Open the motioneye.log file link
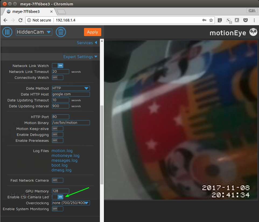 point(65,155)
